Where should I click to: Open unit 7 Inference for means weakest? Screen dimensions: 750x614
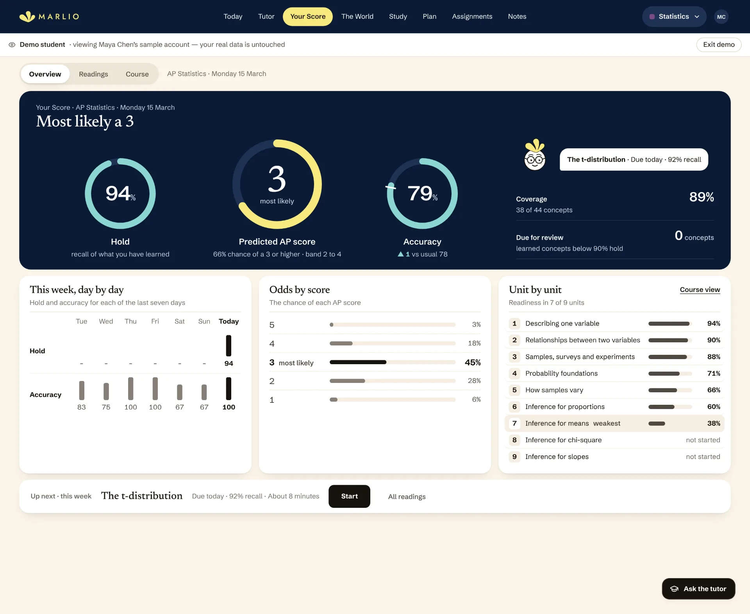click(x=614, y=423)
